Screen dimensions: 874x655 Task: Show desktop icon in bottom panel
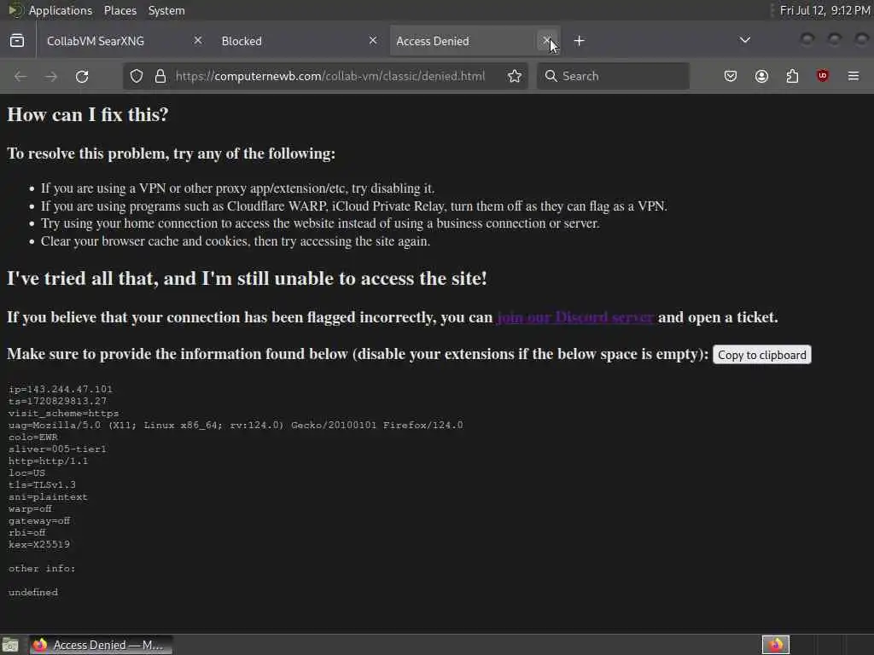[10, 645]
